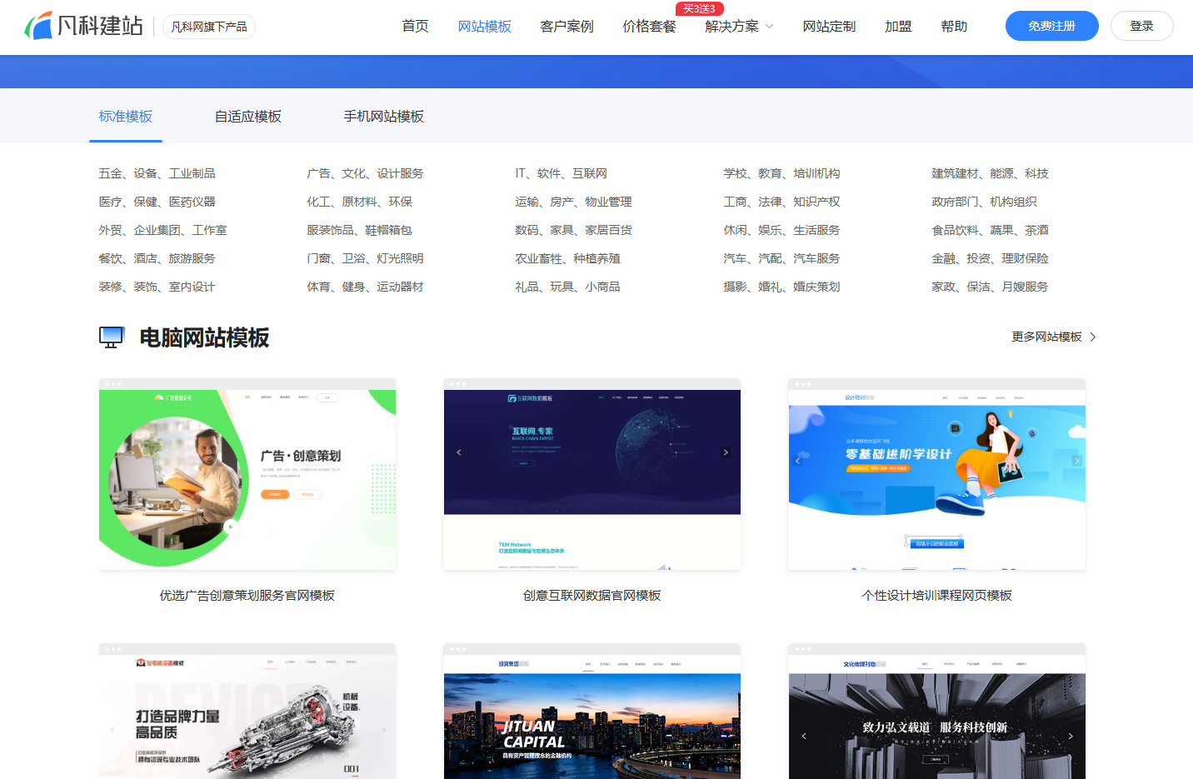
Task: Open 网站定制 from the top menu
Action: 829,27
